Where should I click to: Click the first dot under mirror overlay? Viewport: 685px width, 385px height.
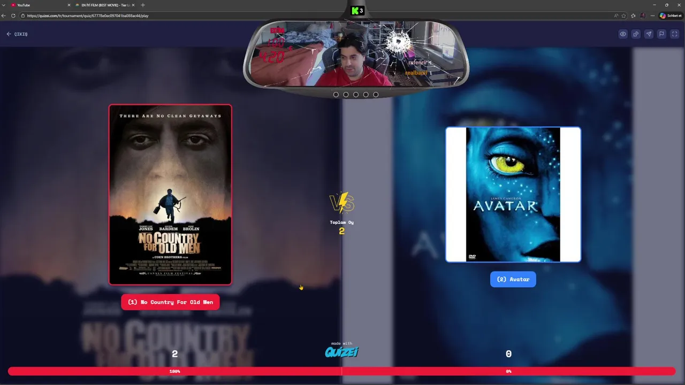click(x=336, y=95)
